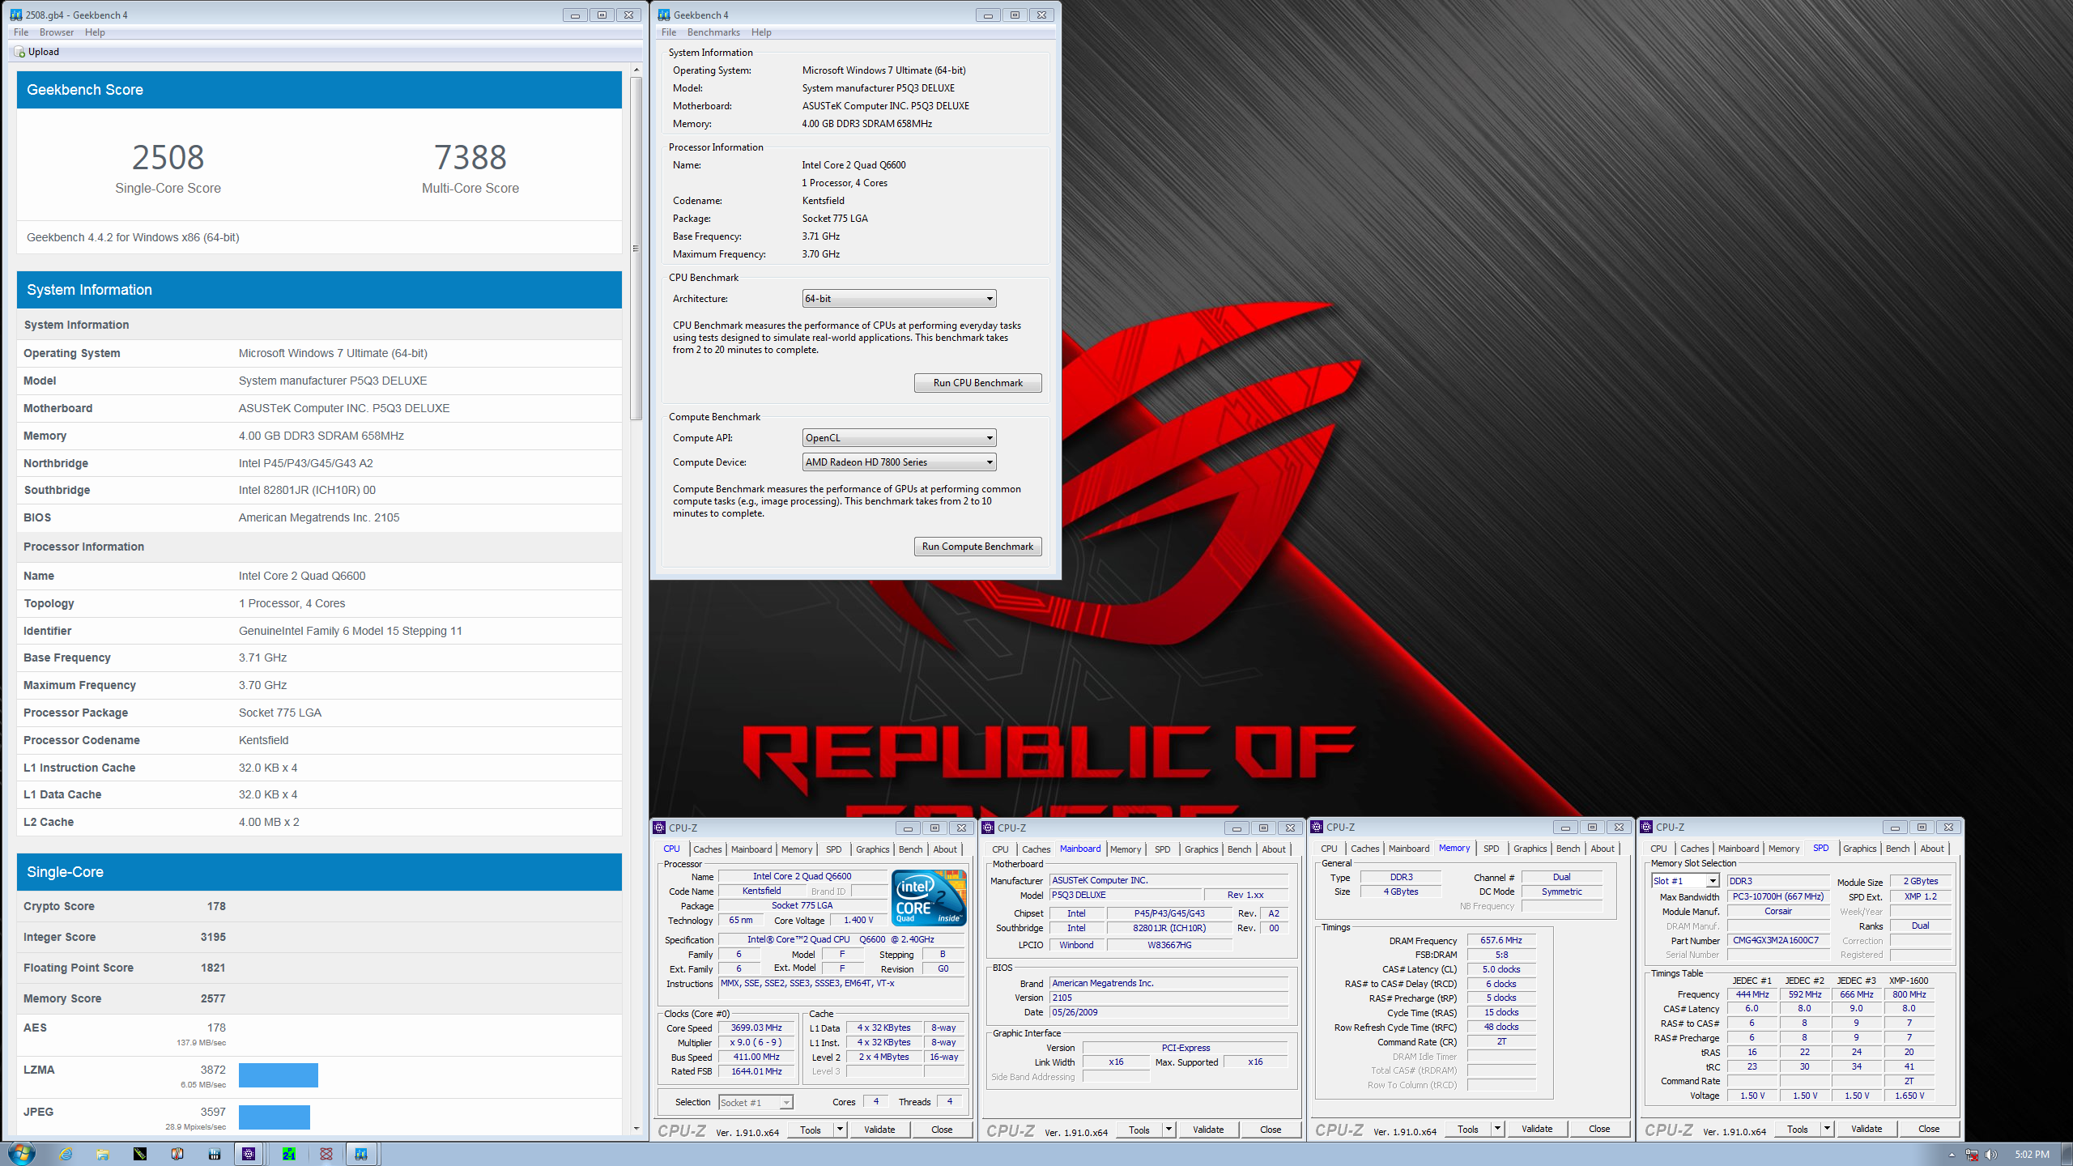Click the first CPU-Z window title icon
This screenshot has height=1166, width=2073.
click(660, 828)
